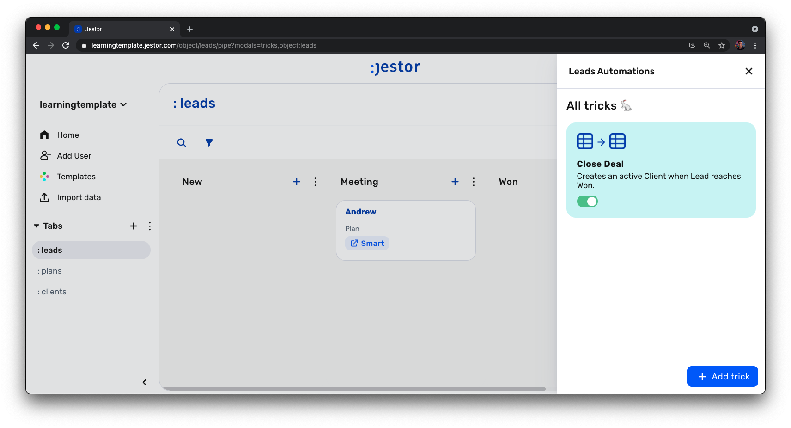Click the 'Plan' field label on Andrew card
The height and width of the screenshot is (428, 791).
point(352,229)
